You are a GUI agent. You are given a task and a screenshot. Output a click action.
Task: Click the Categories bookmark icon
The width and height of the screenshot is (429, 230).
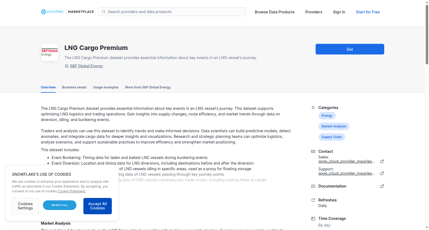[x=313, y=108]
